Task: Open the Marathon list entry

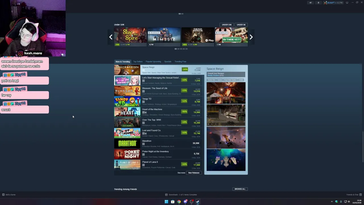Action: (x=158, y=144)
